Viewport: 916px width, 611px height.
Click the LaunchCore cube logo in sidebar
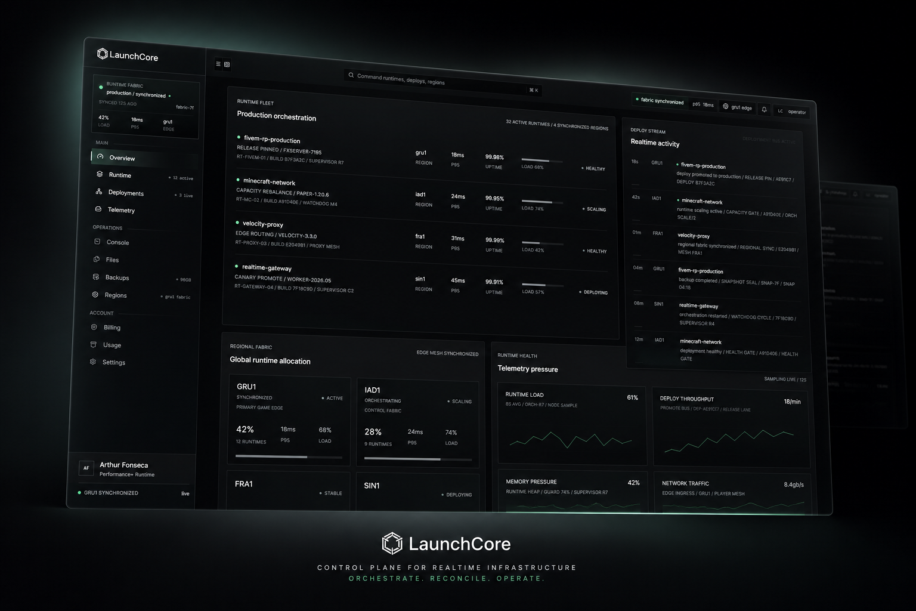pyautogui.click(x=102, y=54)
